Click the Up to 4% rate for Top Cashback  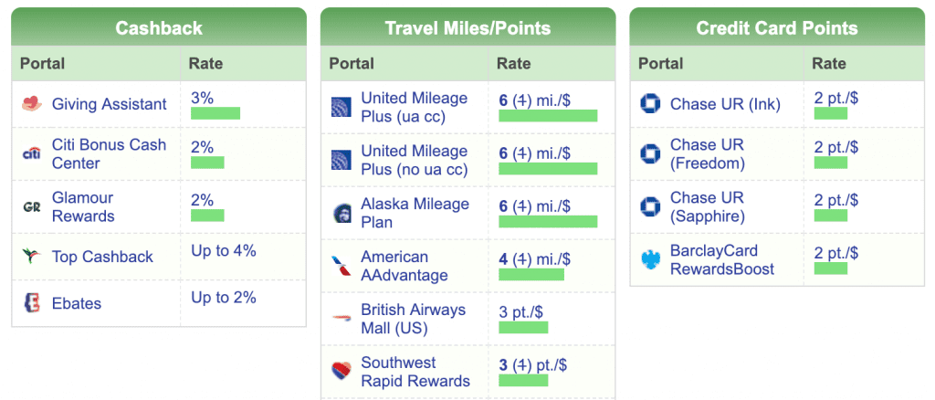click(224, 250)
